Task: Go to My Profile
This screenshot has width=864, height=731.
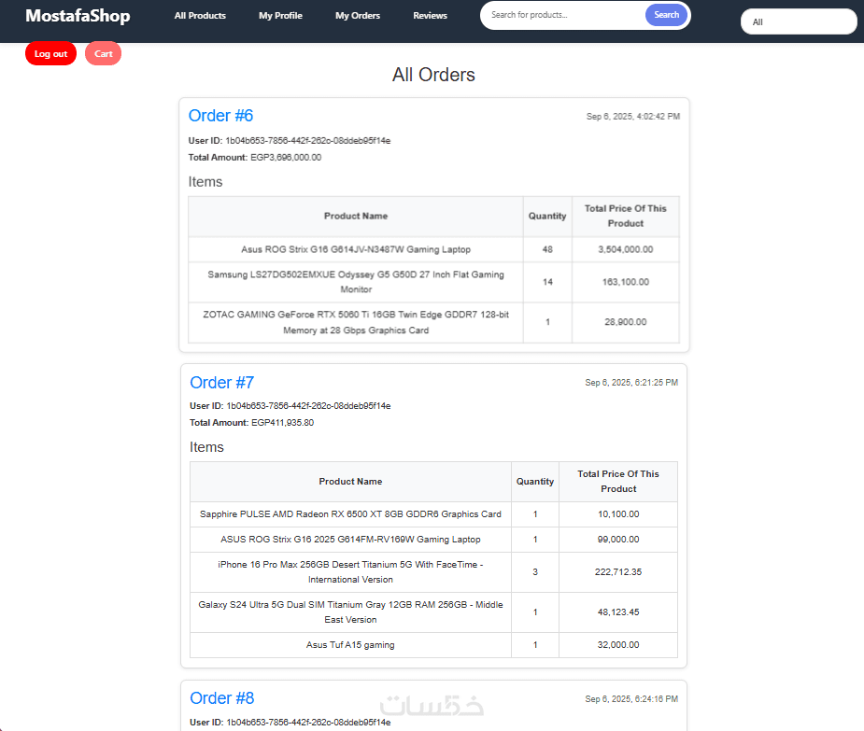Action: [280, 16]
